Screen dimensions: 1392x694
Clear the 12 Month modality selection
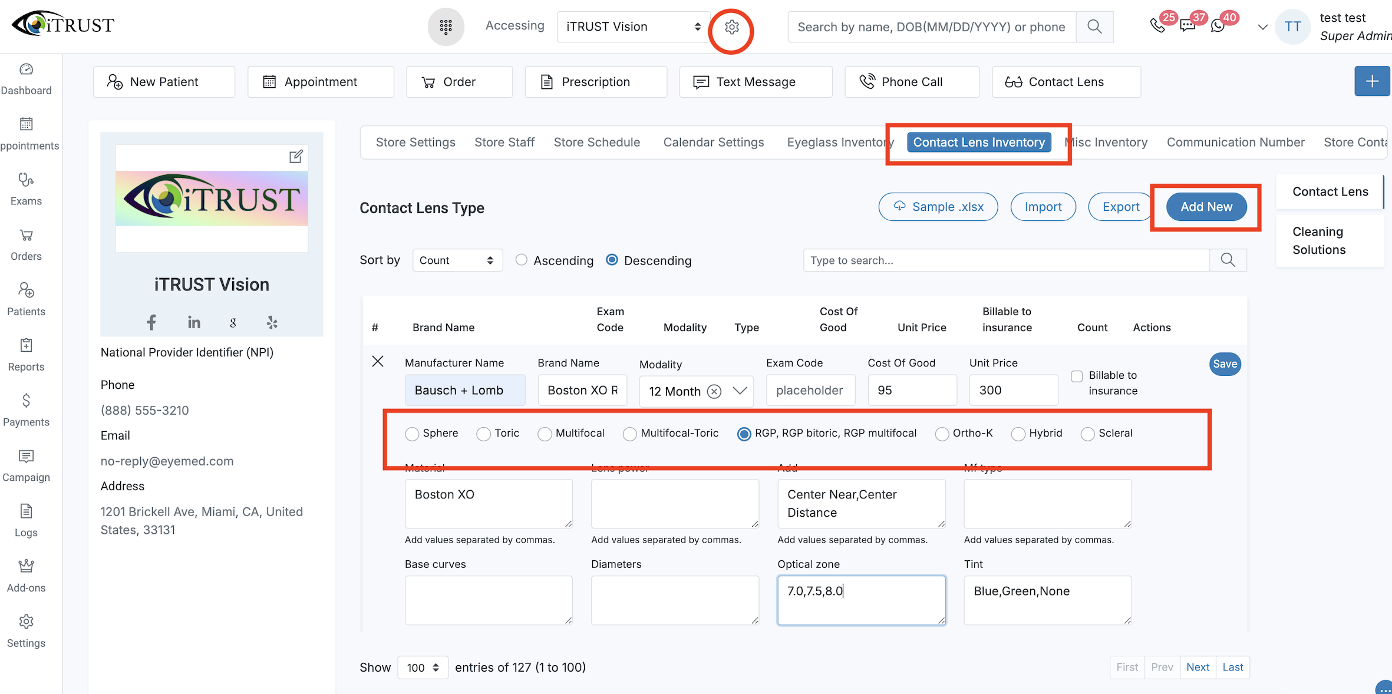coord(714,391)
